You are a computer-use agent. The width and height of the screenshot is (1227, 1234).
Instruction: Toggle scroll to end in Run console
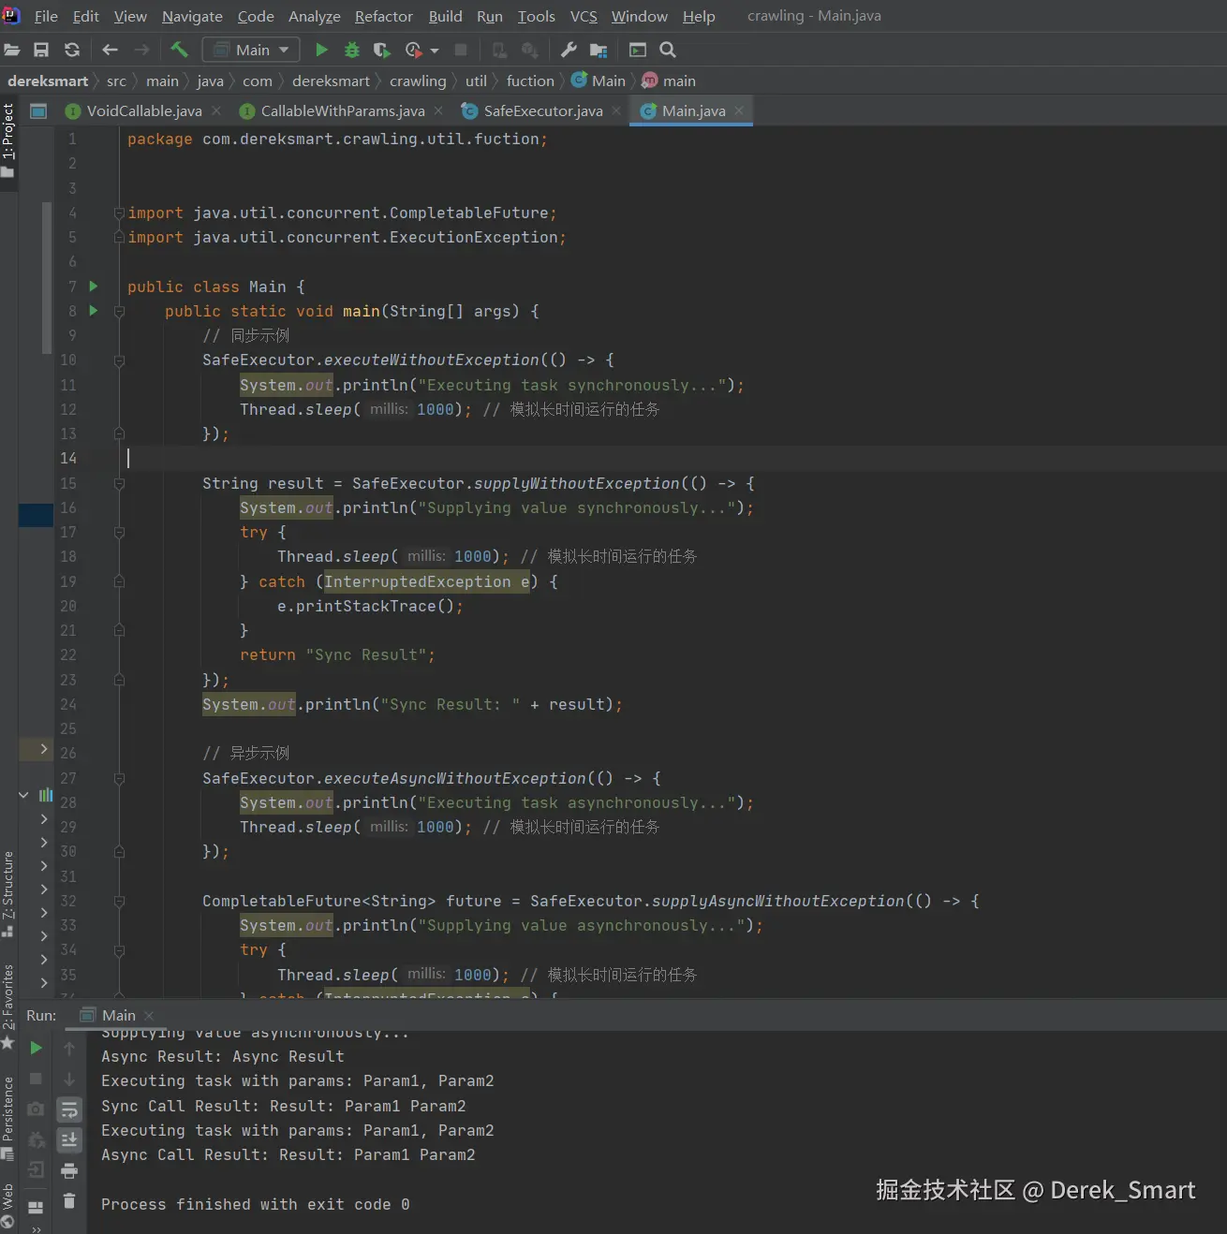point(69,1139)
